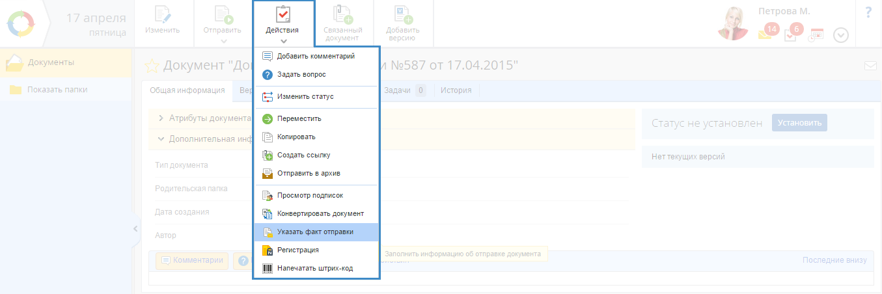
Task: Open tasks icon with the 6 badge
Action: coord(791,34)
